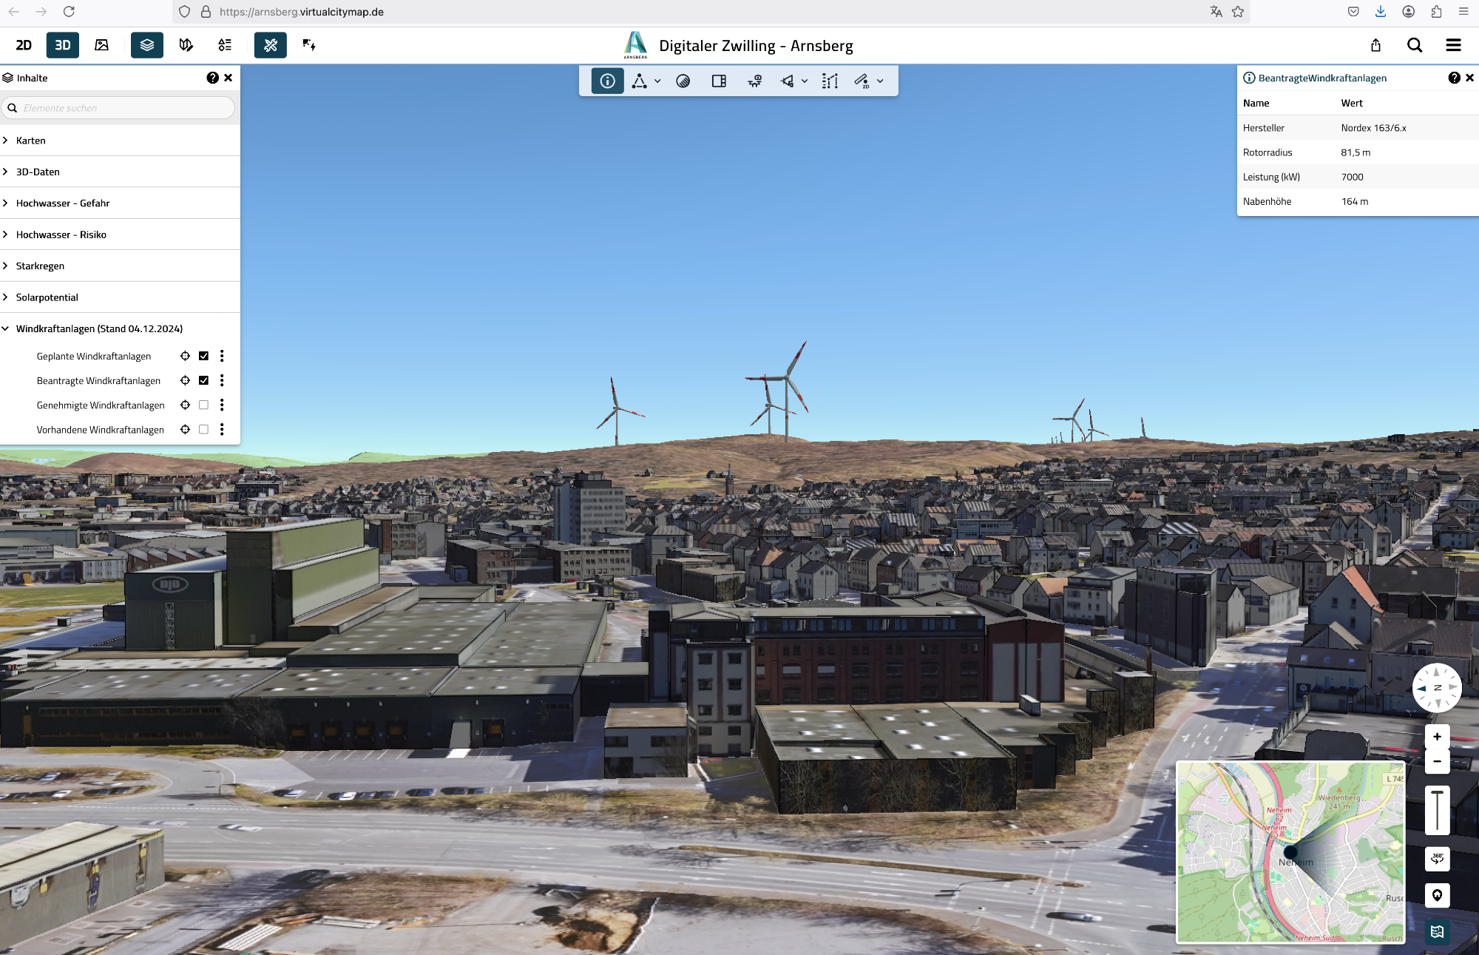Enable Vorhandene Windkraftanlagen layer checkbox

pyautogui.click(x=204, y=430)
